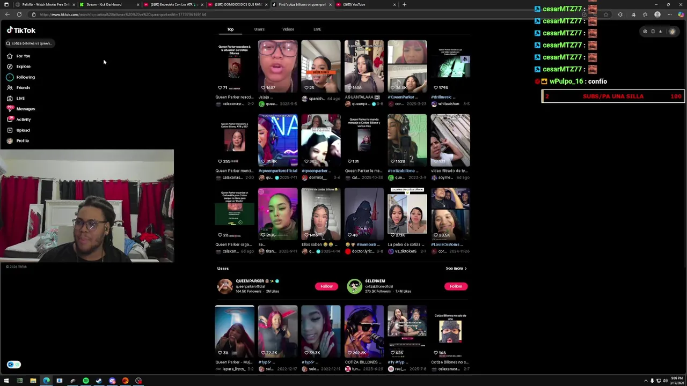This screenshot has width=687, height=386.
Task: Open video thumbnail with 255 likes
Action: 235,140
